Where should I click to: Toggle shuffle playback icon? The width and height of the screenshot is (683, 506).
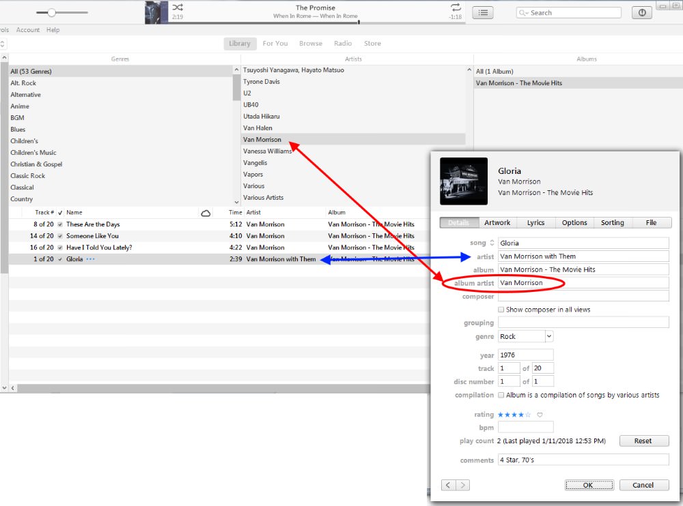pyautogui.click(x=178, y=7)
